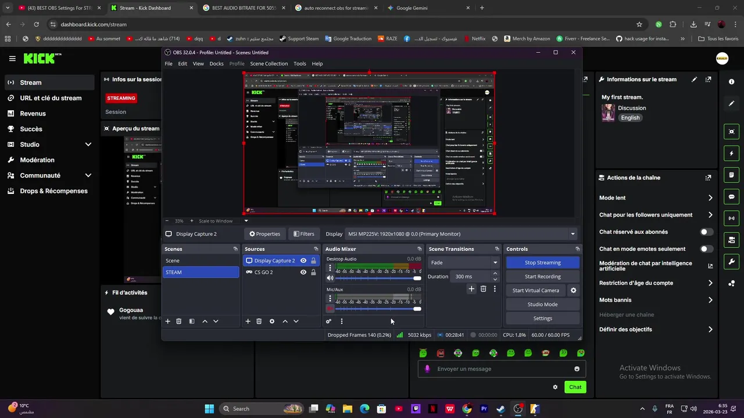Toggle lock on CS GO 2 source
Screen dimensions: 744x418
313,272
